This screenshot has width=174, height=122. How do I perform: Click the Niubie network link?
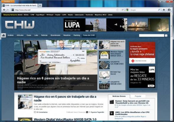pos(70,15)
